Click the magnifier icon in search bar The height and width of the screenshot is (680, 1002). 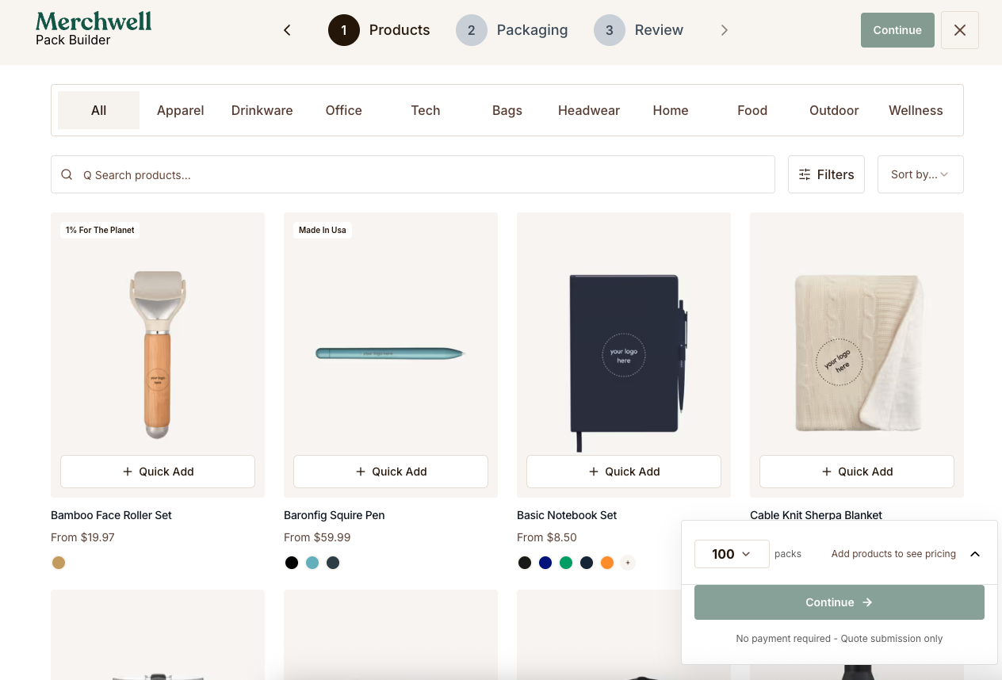click(67, 174)
